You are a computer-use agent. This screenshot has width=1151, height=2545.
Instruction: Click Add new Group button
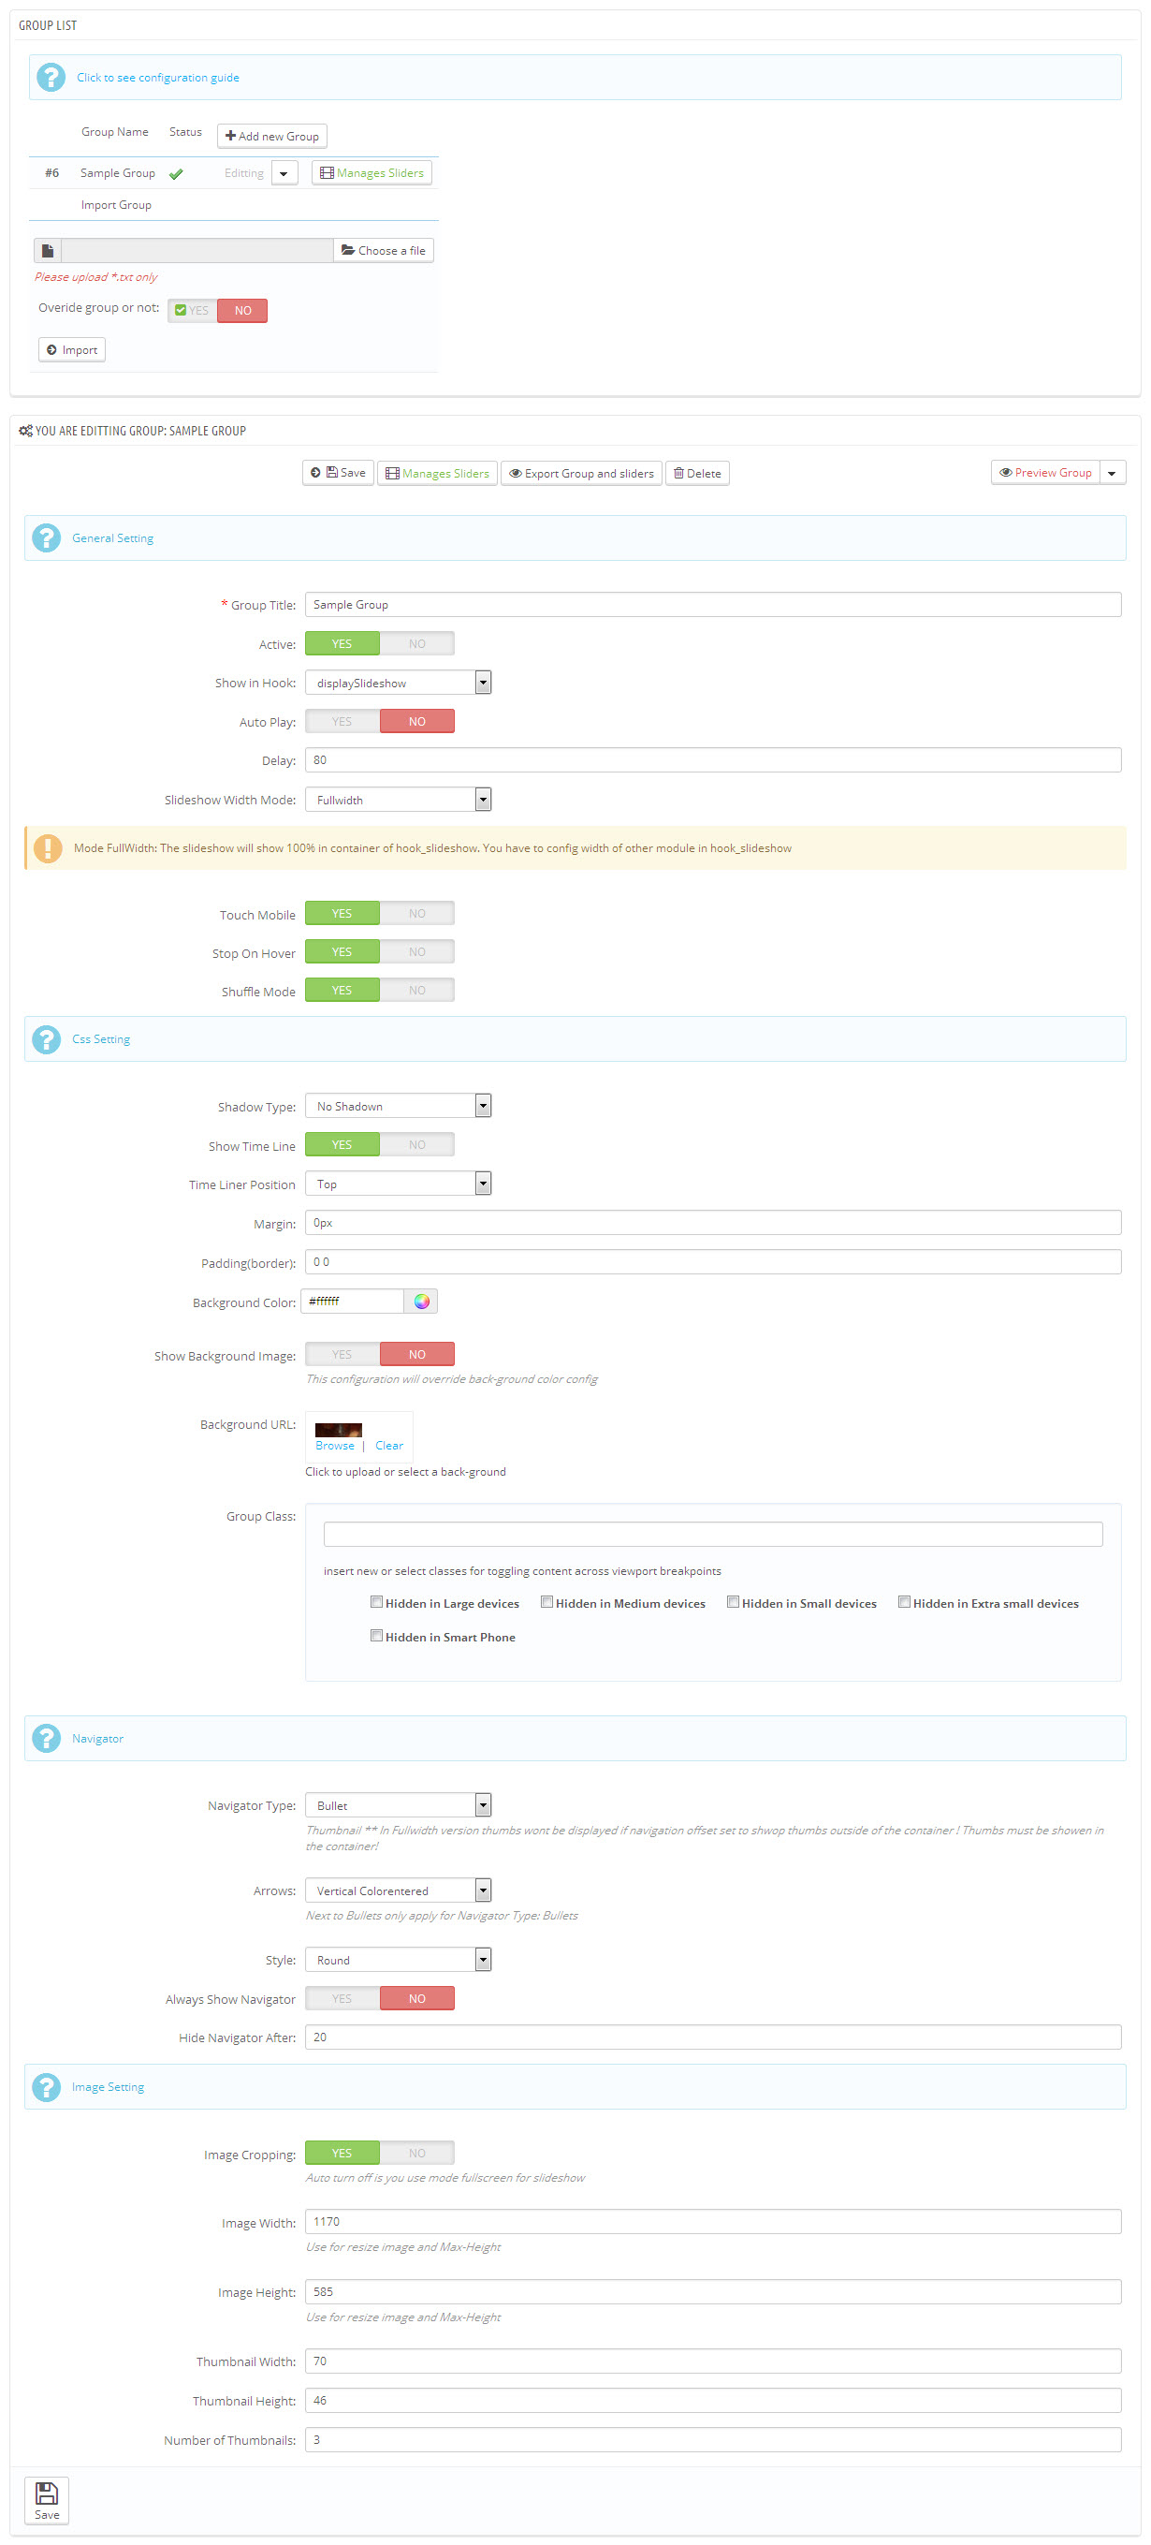coord(272,137)
